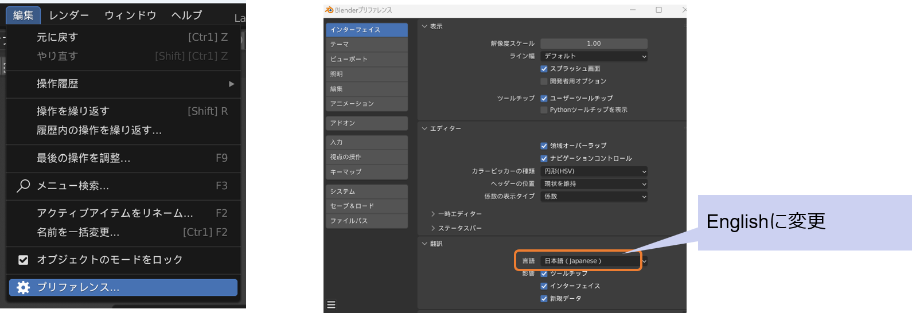The image size is (912, 313).
Task: Choose 元に戻す from the edit menu
Action: coord(123,37)
